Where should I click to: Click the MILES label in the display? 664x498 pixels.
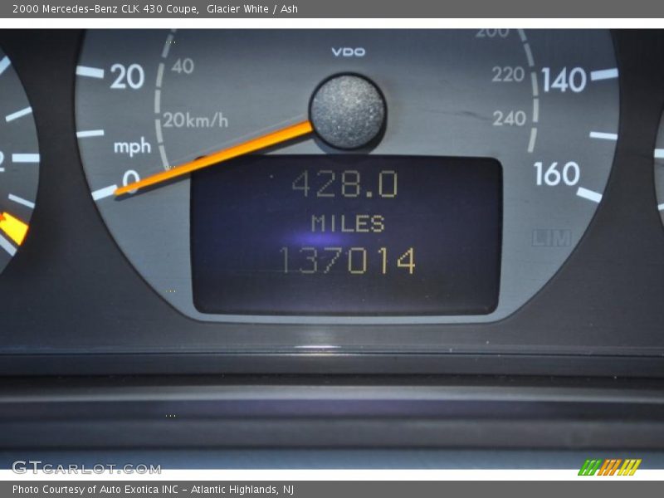tap(348, 223)
